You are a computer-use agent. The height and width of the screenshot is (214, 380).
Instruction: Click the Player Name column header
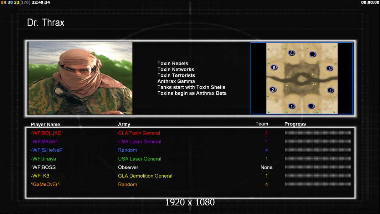pos(45,124)
